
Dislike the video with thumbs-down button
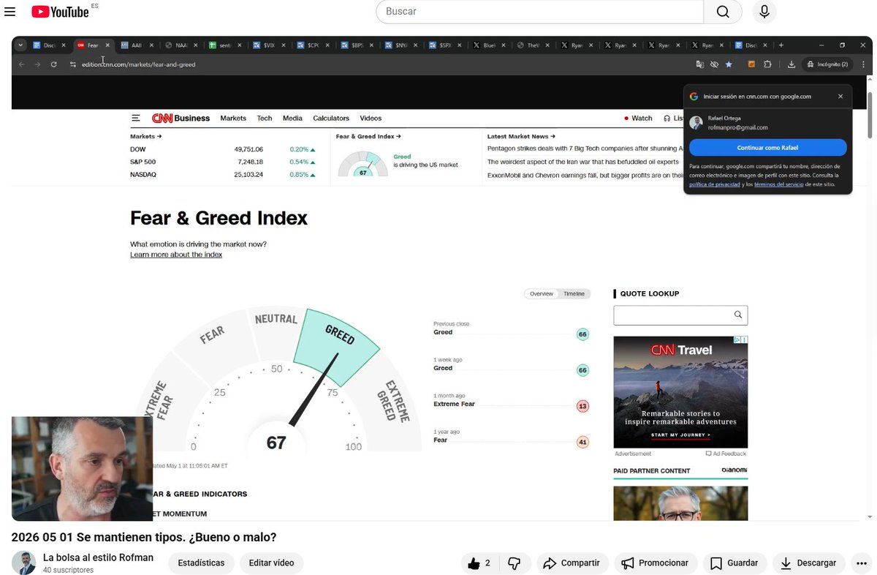(515, 563)
